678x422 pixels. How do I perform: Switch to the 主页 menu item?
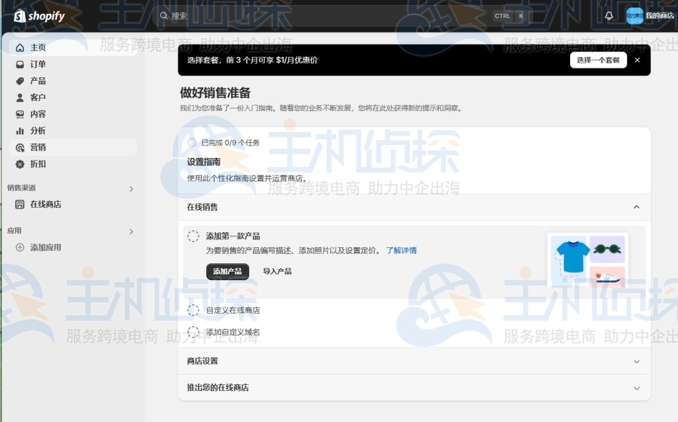[x=36, y=47]
